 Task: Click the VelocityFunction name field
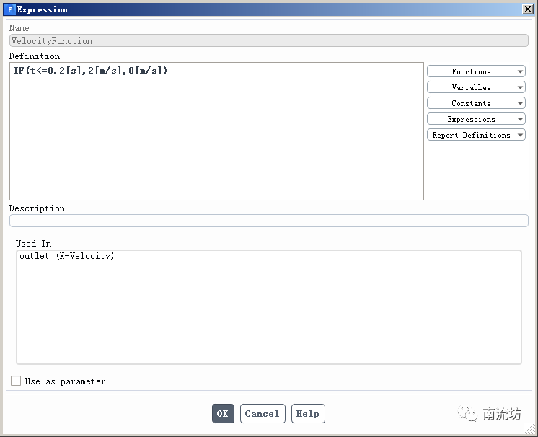click(268, 41)
